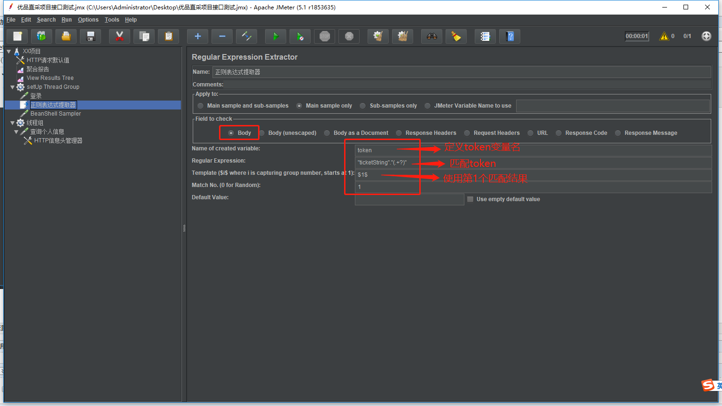This screenshot has width=722, height=406.
Task: Start the test with the green play icon
Action: 276,36
